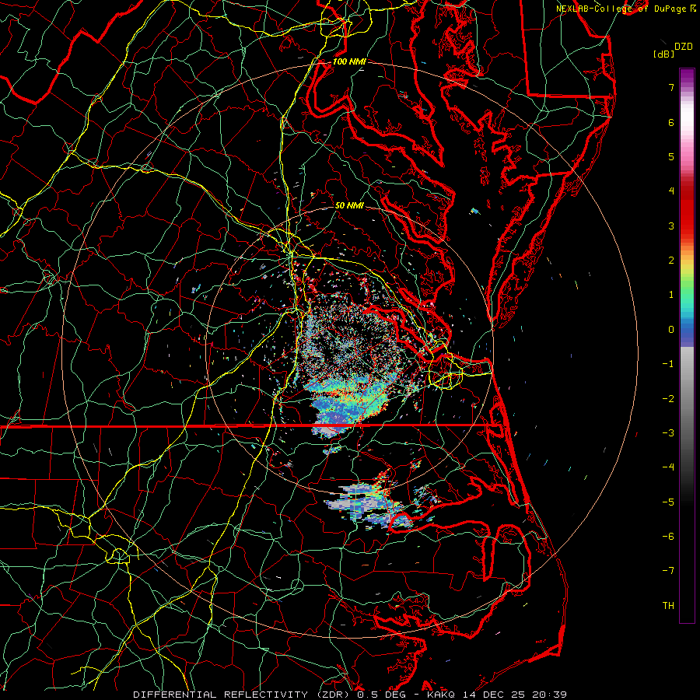Click the 0.5 DEG elevation text in caption
Screen dimensions: 700x700
point(381,695)
